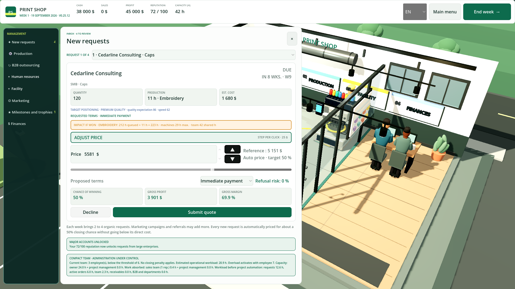View Milestones and trophies
Viewport: 515px width, 289px height.
(31, 112)
